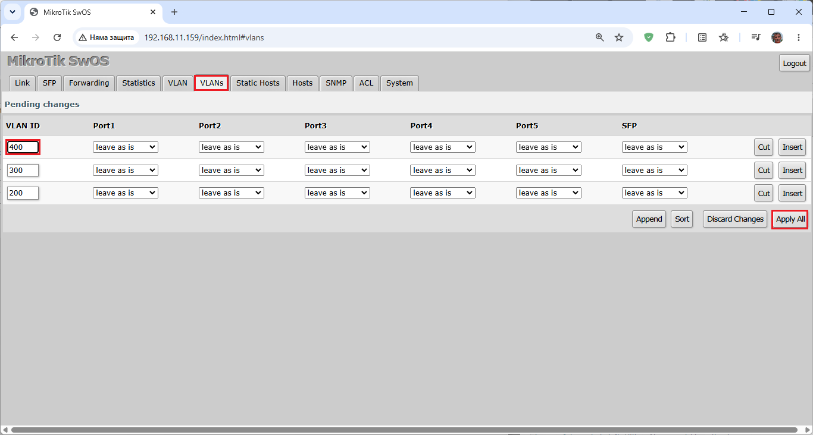Go back to the previous page

click(x=14, y=37)
